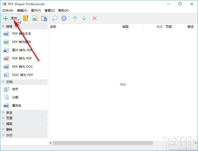Open the 操作(Y) menu
This screenshot has width=198, height=151.
(x=36, y=11)
